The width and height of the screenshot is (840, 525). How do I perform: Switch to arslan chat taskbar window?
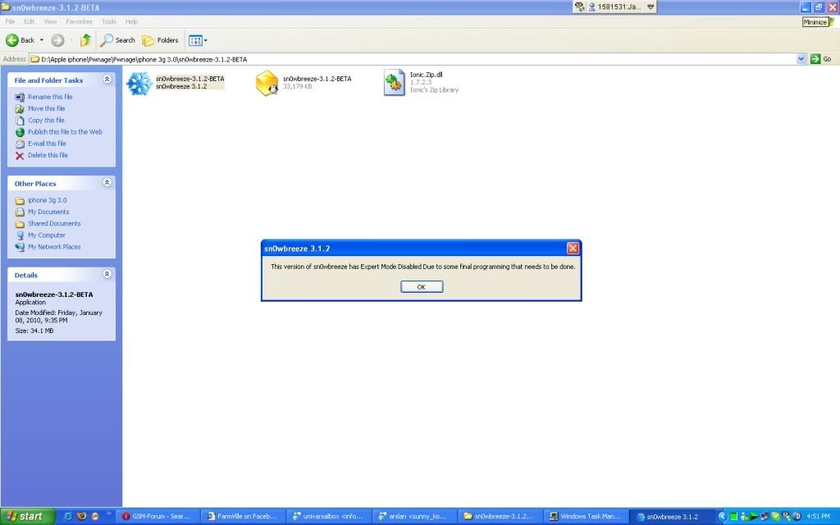414,517
